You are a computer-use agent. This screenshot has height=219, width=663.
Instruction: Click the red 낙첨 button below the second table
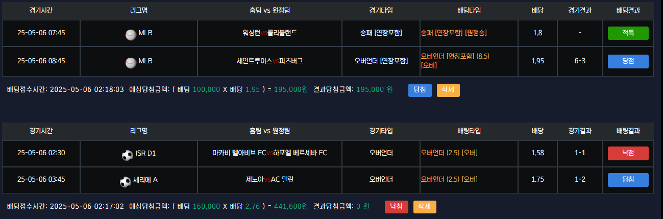(x=396, y=207)
